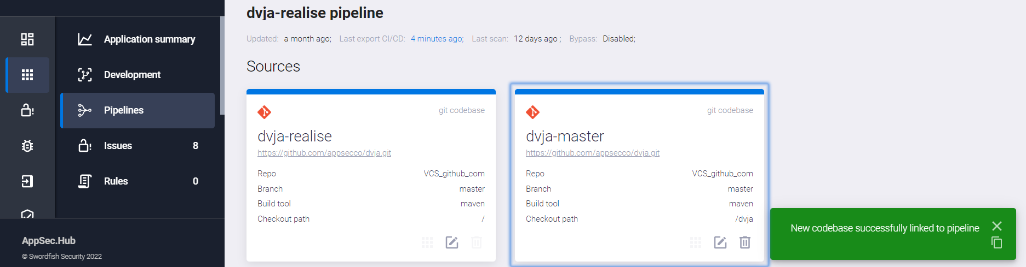This screenshot has height=267, width=1026.
Task: Open the dvja-master GitHub repository link
Action: 593,153
